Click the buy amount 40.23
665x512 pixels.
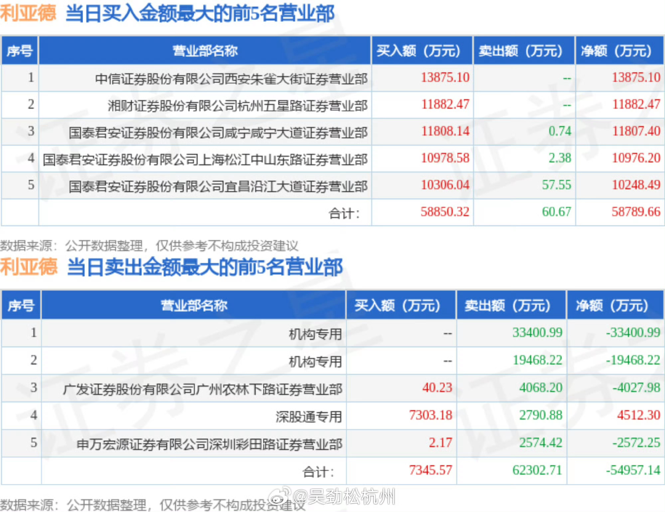point(437,387)
